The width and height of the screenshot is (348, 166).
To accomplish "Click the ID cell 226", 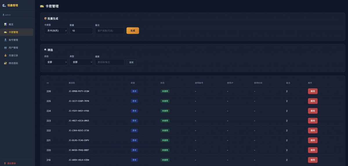I will (49, 91).
